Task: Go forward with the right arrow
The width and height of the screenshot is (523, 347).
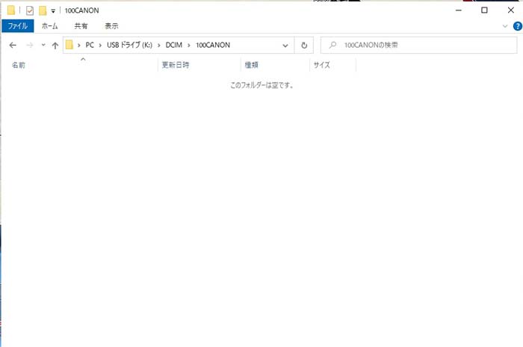Action: (30, 45)
